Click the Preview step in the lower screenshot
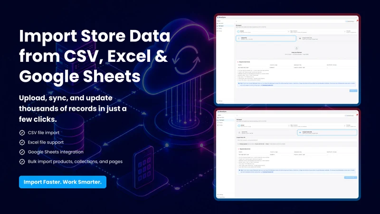The width and height of the screenshot is (380, 214). (x=350, y=126)
